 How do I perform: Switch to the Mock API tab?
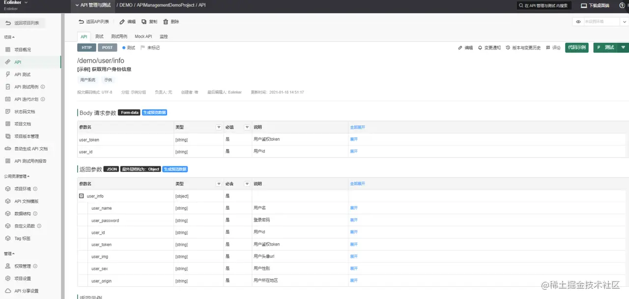click(x=143, y=36)
